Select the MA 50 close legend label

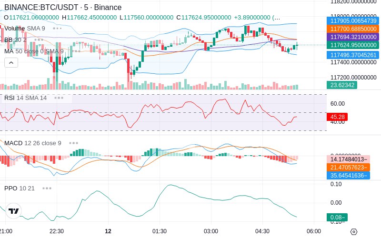click(34, 51)
